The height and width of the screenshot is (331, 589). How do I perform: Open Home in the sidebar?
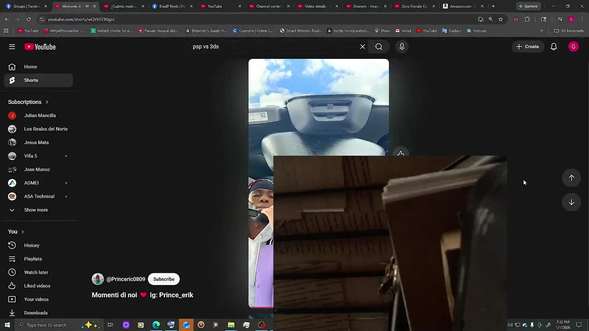click(39, 67)
